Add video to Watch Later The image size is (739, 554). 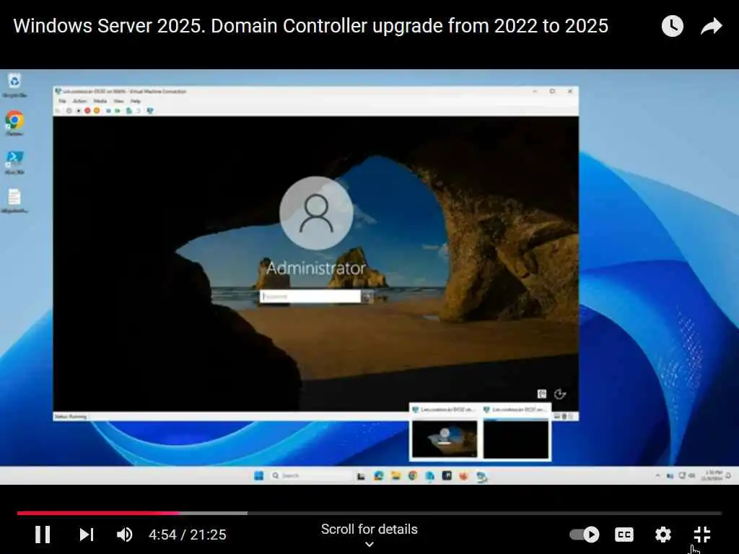point(673,26)
